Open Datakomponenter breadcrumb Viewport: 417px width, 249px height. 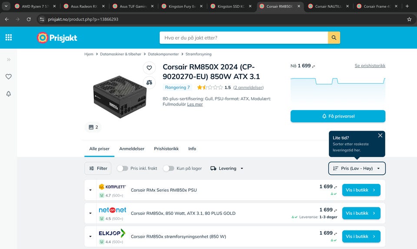tap(163, 54)
